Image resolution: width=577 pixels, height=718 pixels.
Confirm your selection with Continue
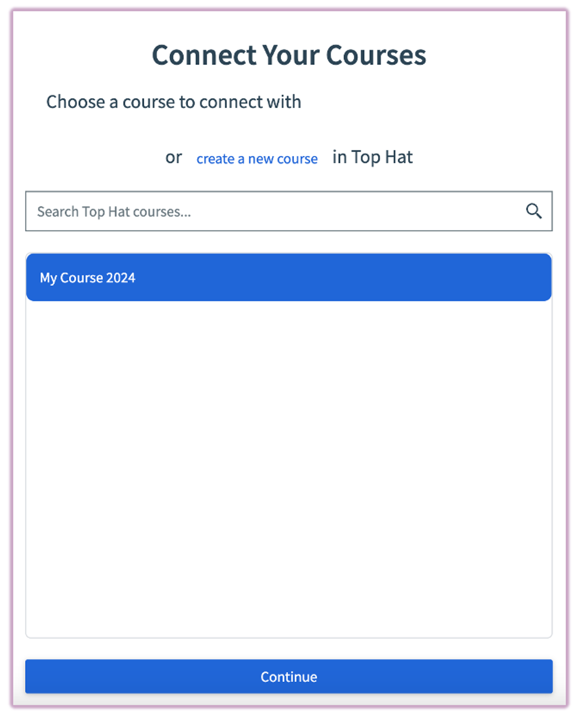pyautogui.click(x=288, y=676)
